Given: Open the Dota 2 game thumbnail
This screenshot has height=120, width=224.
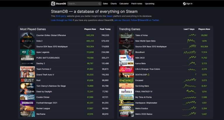Looking at the screenshot, I should (x=27, y=41).
